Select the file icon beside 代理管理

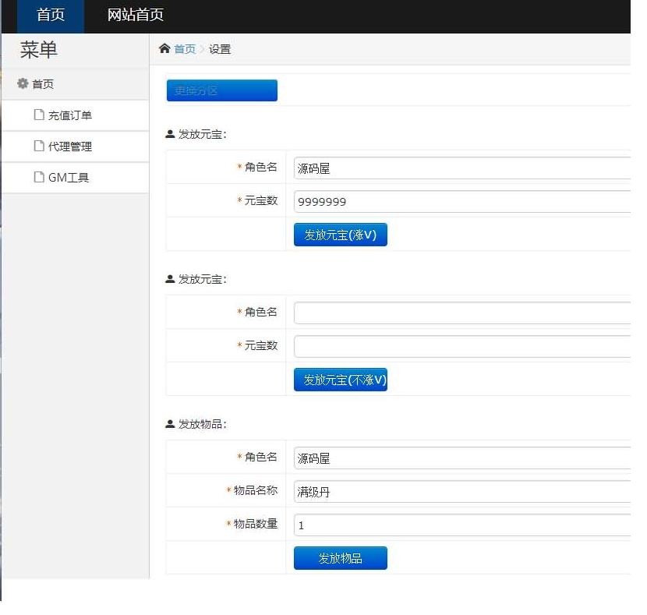[x=39, y=147]
